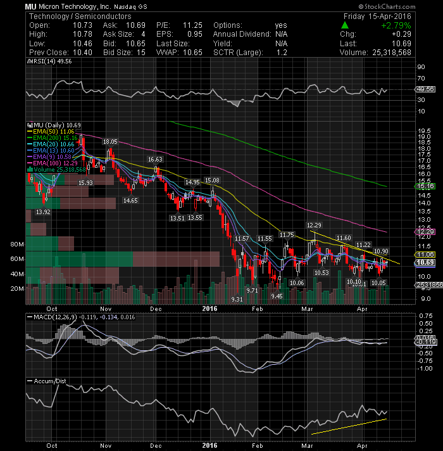Click the EPS value 0.95

point(195,34)
